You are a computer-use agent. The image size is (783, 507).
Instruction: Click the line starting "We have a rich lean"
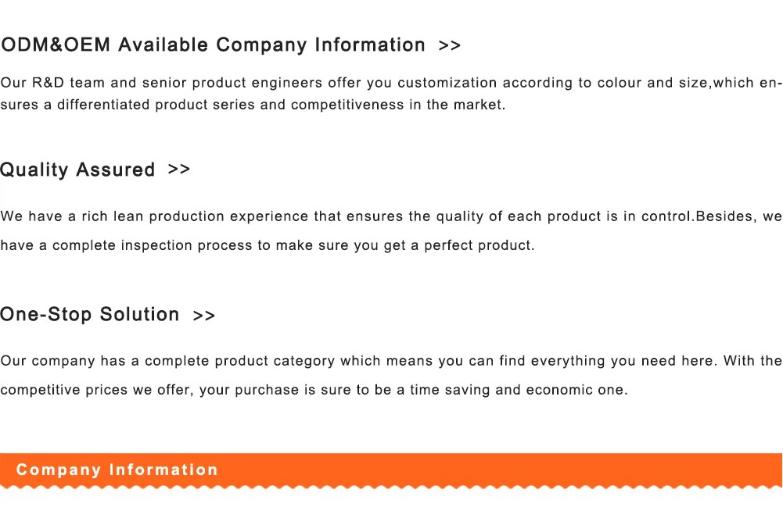(391, 216)
